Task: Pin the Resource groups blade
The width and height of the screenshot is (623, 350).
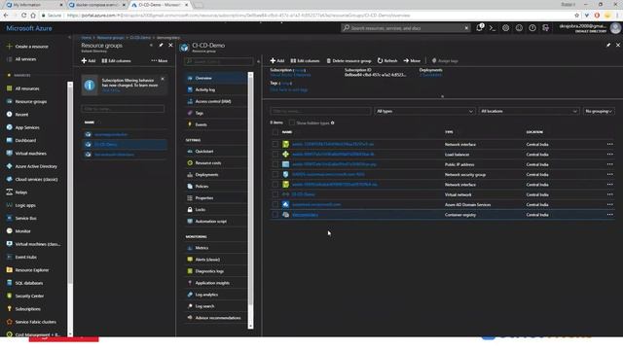Action: point(161,46)
